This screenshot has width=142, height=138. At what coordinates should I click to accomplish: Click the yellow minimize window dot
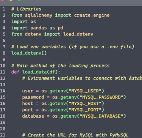click(x=11, y=0)
